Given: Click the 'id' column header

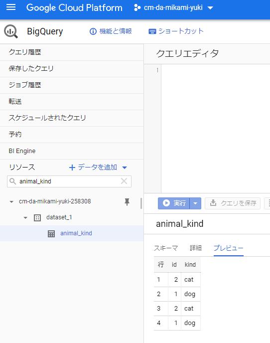Looking at the screenshot, I should tap(174, 265).
